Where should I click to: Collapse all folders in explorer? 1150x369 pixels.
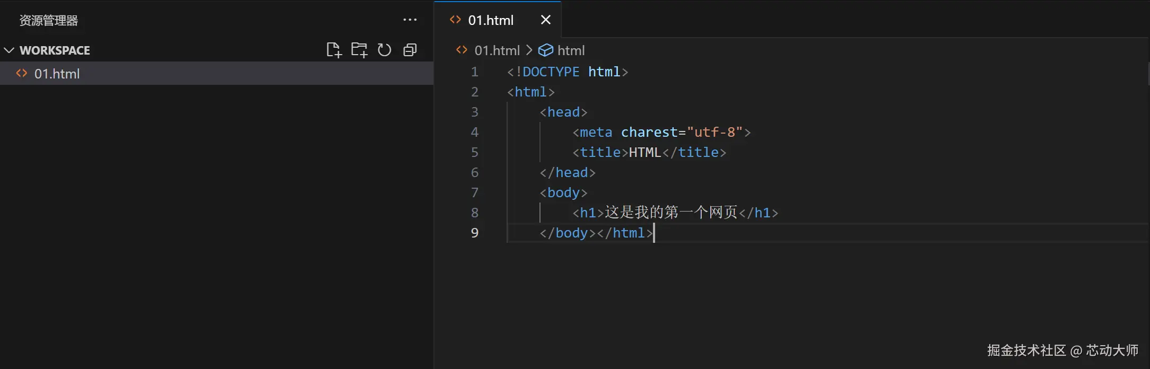click(x=410, y=50)
